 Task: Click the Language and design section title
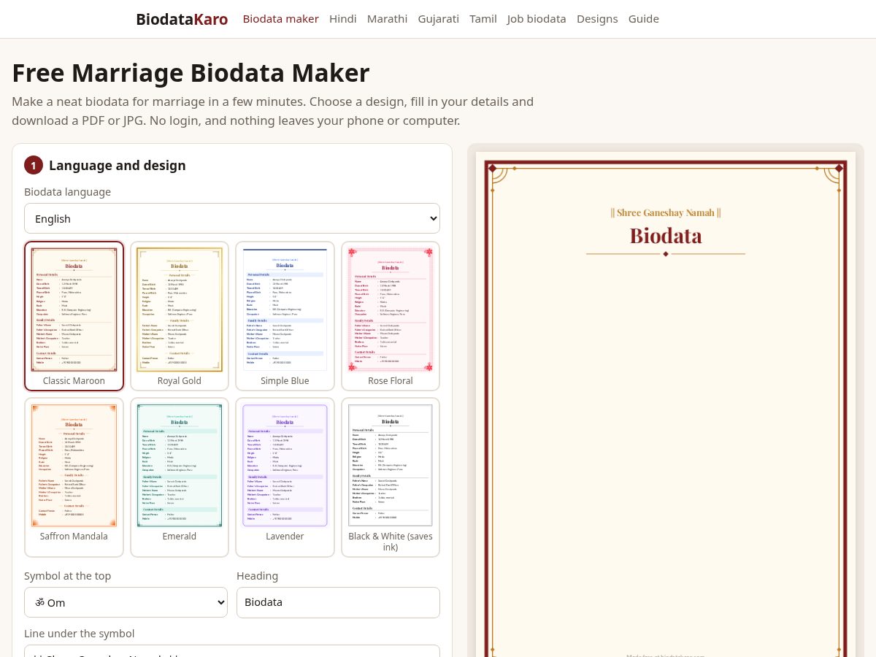click(118, 165)
